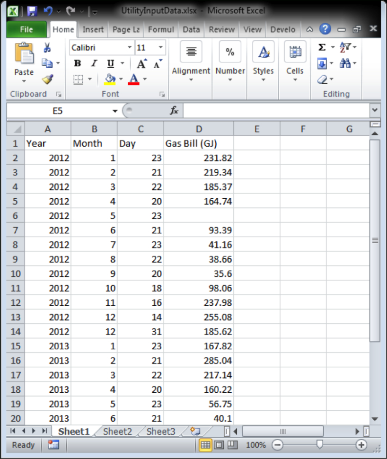Toggle Bold formatting

77,63
